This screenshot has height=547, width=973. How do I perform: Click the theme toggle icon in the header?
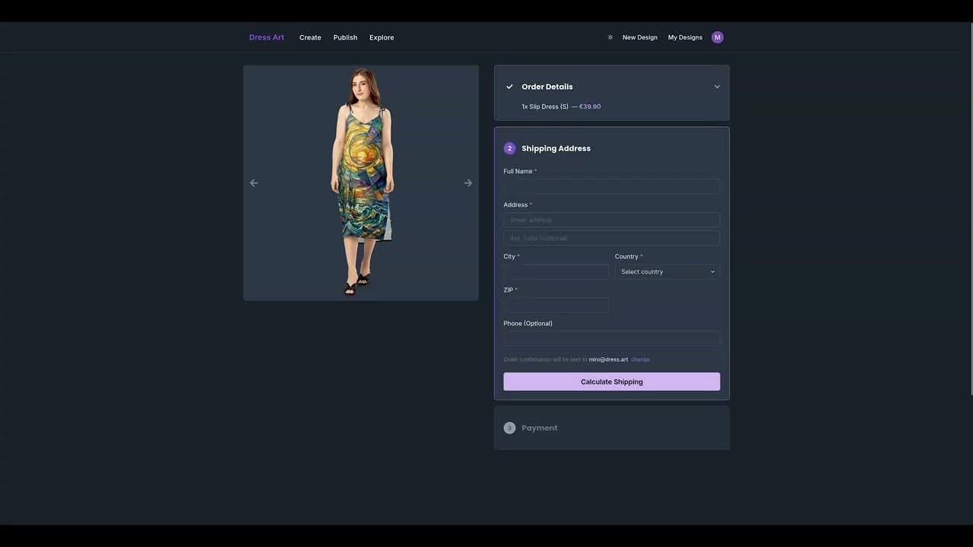[x=610, y=36]
